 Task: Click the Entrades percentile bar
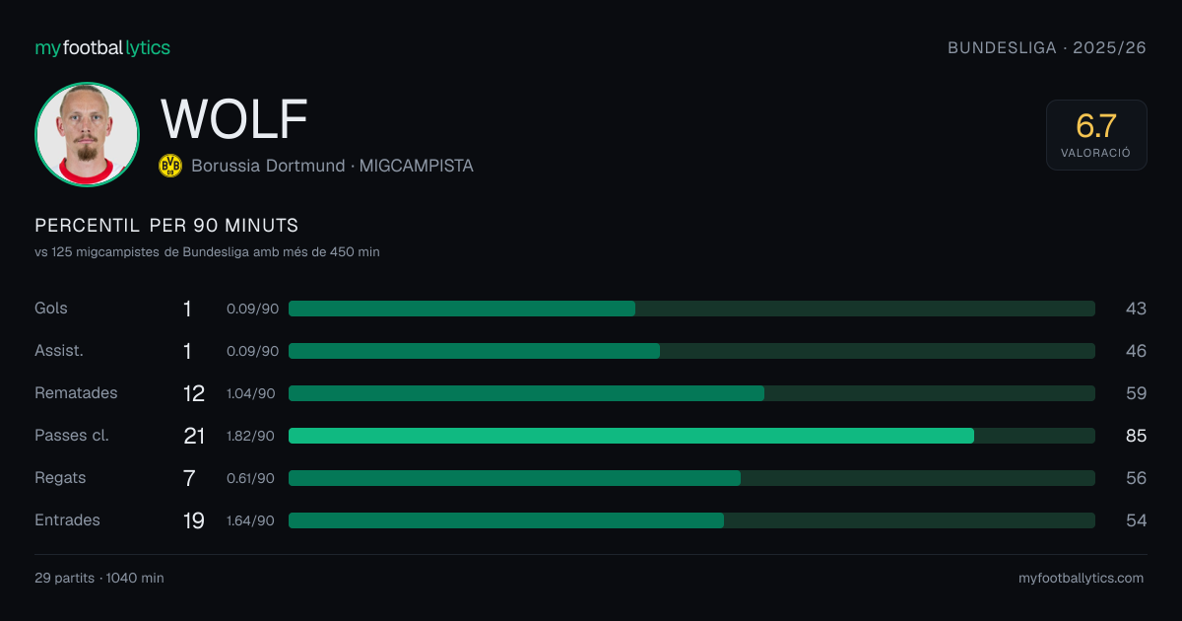[691, 520]
